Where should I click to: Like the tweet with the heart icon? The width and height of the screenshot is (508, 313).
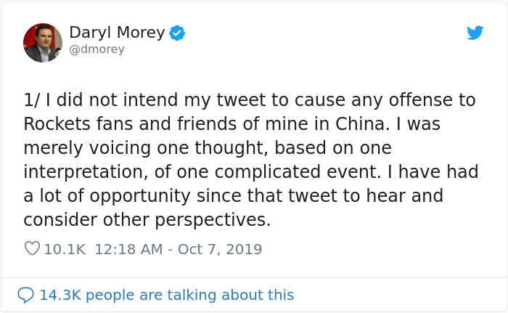[x=32, y=248]
